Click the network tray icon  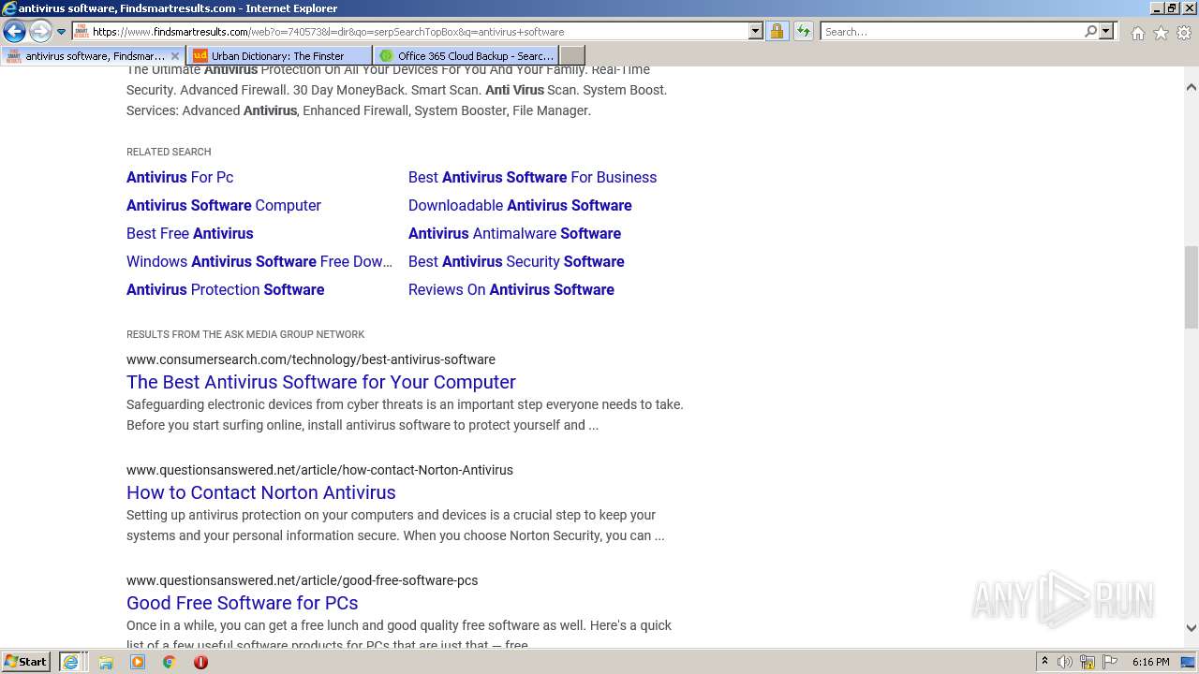(x=1088, y=662)
